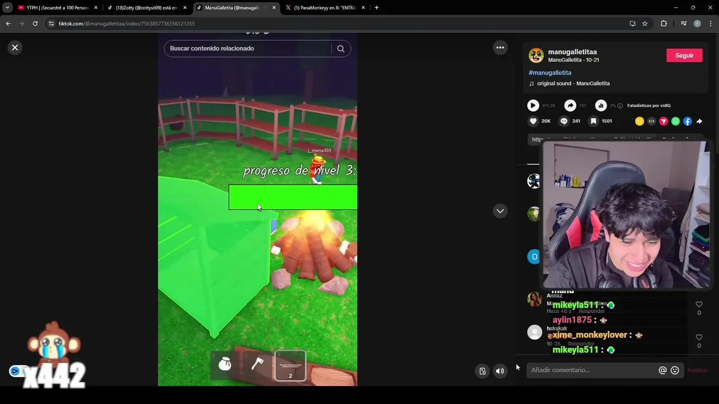Open the Chrome profile avatar

pyautogui.click(x=697, y=24)
